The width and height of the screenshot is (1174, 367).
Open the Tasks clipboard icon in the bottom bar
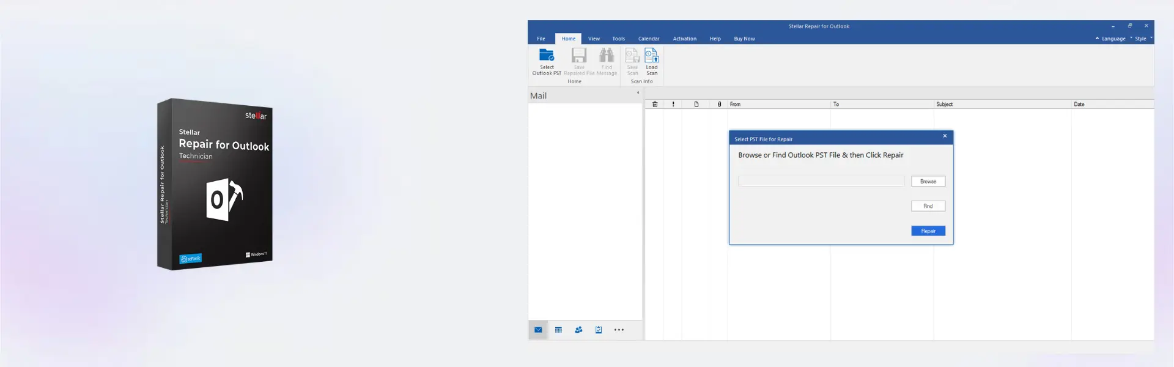pos(599,330)
